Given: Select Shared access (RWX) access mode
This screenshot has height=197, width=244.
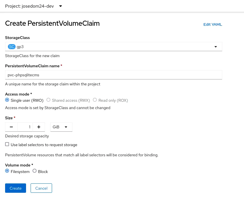Looking at the screenshot, I should tap(48, 100).
